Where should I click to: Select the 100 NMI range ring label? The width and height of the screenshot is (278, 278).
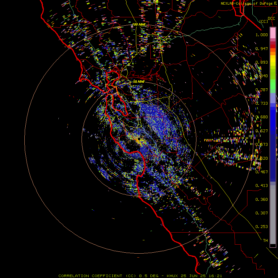click(x=139, y=24)
